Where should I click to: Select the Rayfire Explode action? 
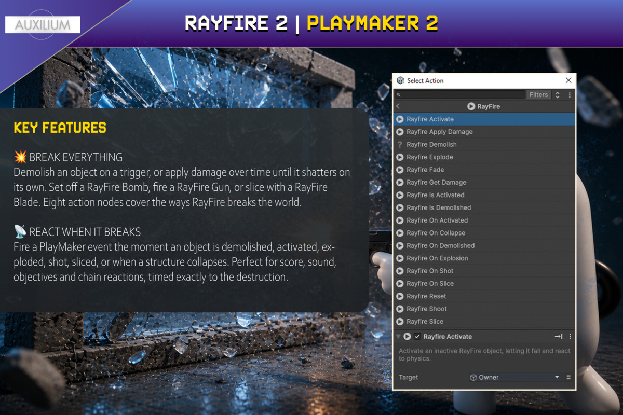[484, 157]
